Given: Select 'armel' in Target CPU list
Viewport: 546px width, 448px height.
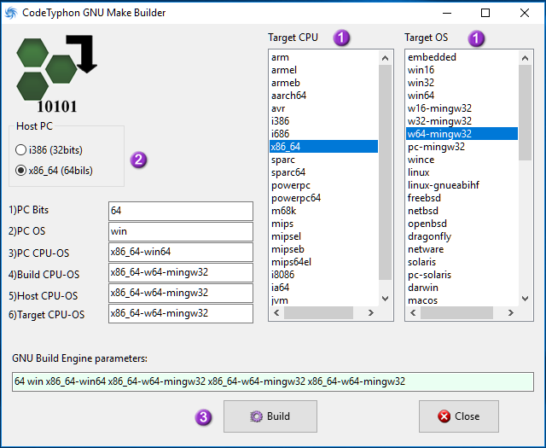Looking at the screenshot, I should click(324, 70).
